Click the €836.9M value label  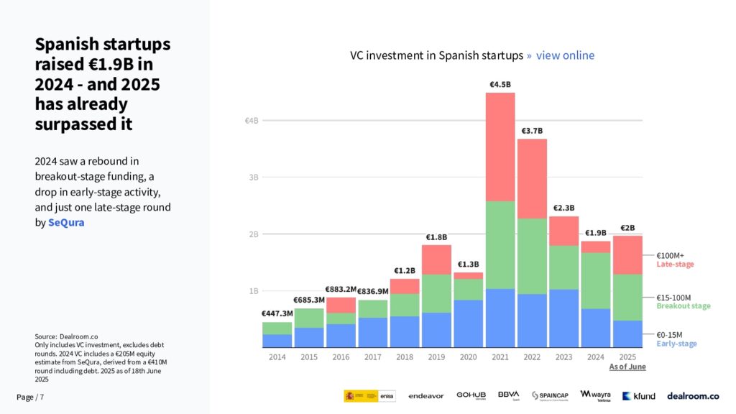(373, 292)
